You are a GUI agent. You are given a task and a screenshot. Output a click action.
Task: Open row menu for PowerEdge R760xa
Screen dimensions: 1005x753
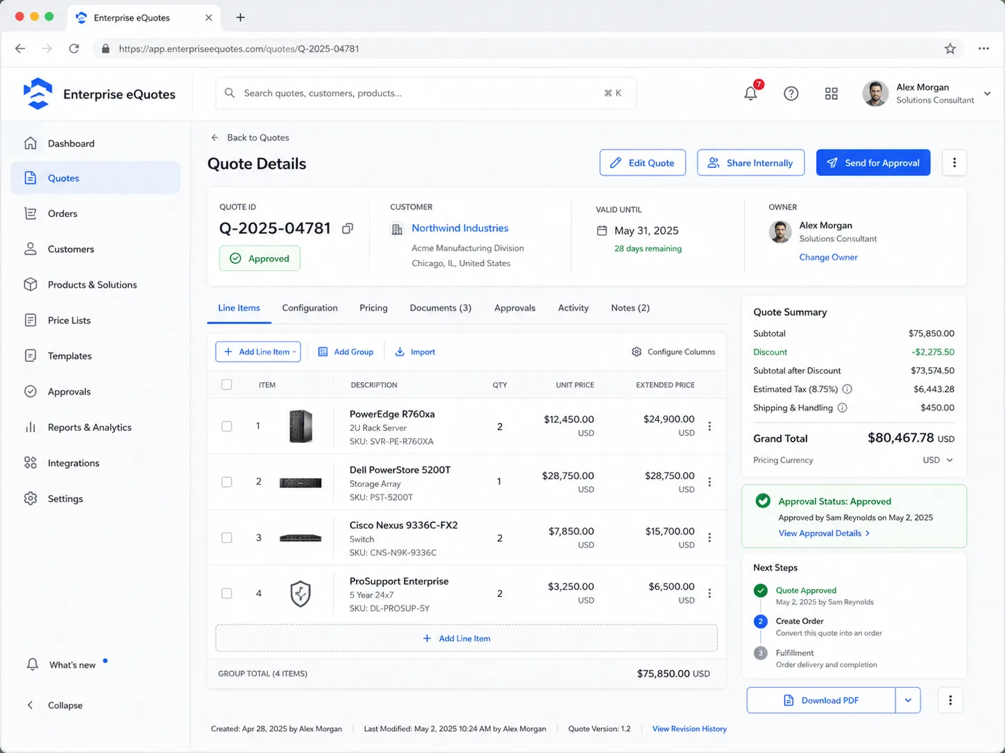[x=709, y=426]
